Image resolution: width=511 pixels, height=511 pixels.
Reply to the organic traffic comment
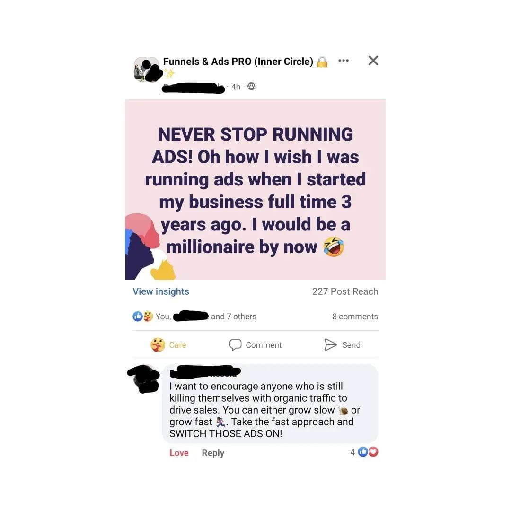click(x=213, y=453)
